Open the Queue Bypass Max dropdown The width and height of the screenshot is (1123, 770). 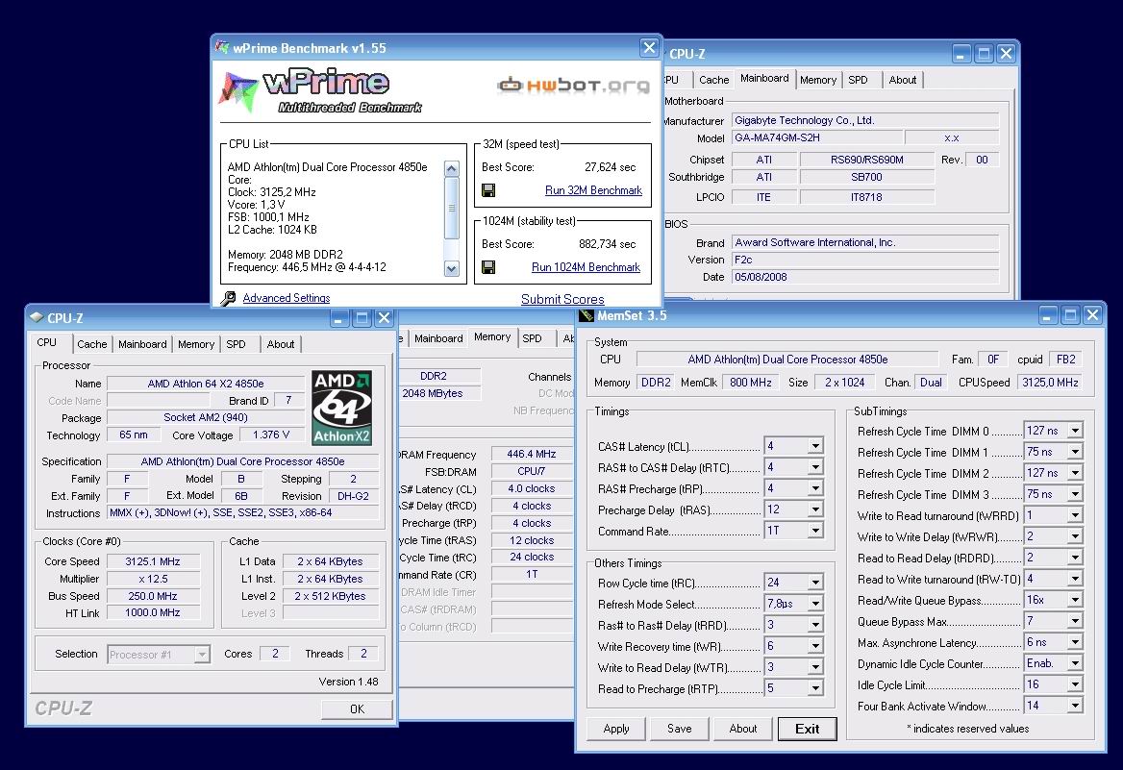1075,621
